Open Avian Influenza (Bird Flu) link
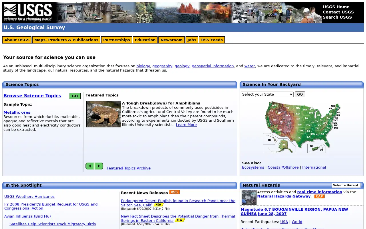The image size is (366, 229). pos(27,216)
